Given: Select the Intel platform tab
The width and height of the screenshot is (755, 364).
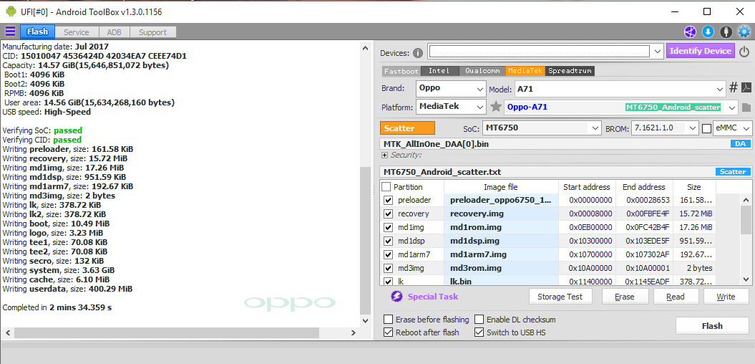Looking at the screenshot, I should click(x=439, y=71).
